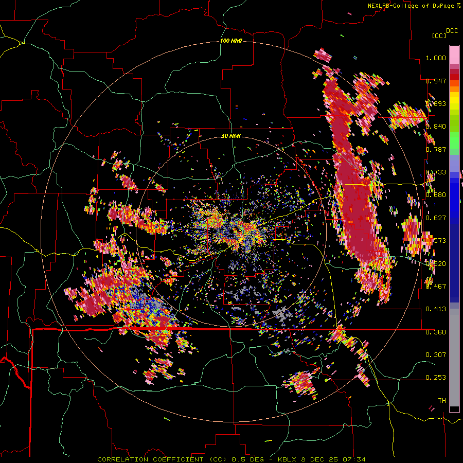Screen dimensions: 463x463
Task: Click the Correlation Coefficient caption below the map
Action: 231,459
